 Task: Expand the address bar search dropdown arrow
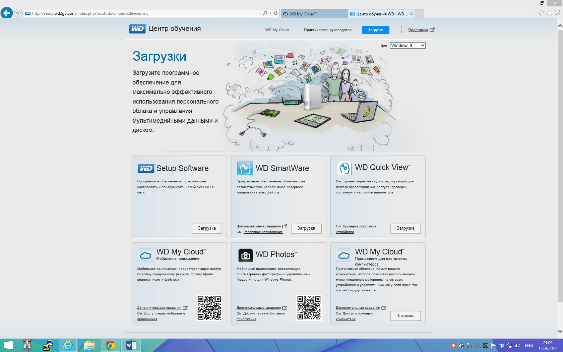[x=270, y=13]
